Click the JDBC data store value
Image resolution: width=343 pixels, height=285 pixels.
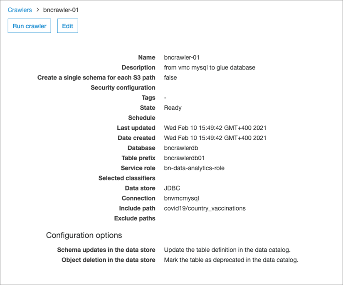[x=173, y=188]
